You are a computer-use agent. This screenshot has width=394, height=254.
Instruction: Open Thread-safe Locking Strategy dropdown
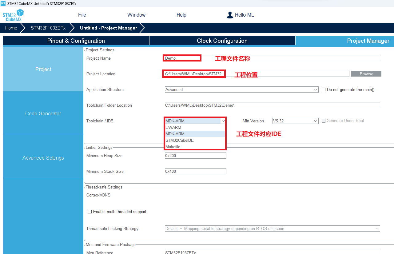[272, 228]
